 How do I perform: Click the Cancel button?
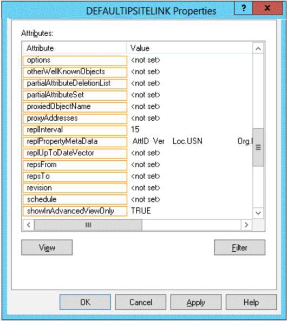141,302
